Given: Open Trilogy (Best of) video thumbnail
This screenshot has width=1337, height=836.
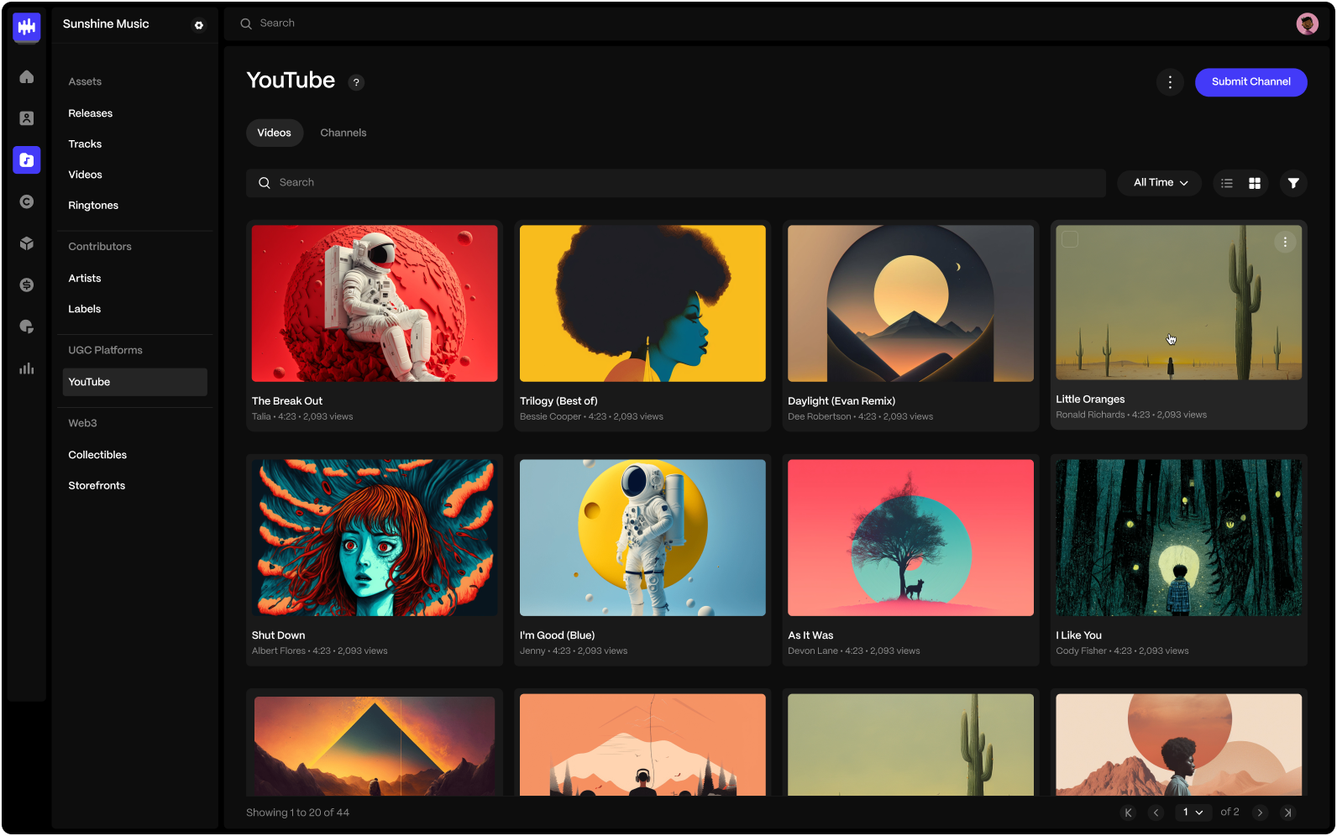Looking at the screenshot, I should pyautogui.click(x=642, y=303).
